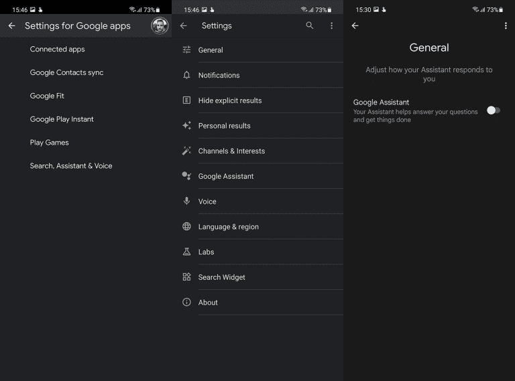Image resolution: width=515 pixels, height=381 pixels.
Task: Open Search, Assistant & Voice settings
Action: click(71, 165)
